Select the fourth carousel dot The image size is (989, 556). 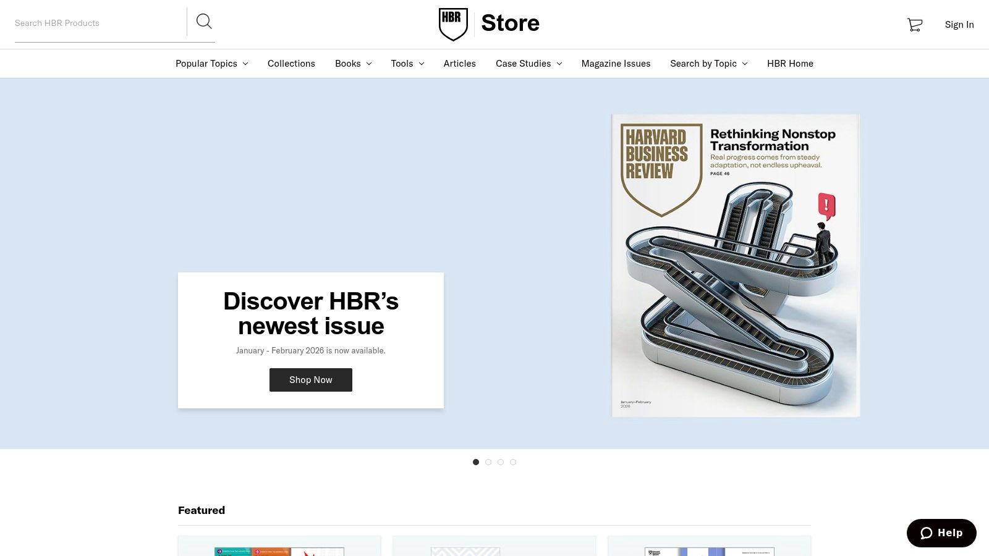click(513, 461)
